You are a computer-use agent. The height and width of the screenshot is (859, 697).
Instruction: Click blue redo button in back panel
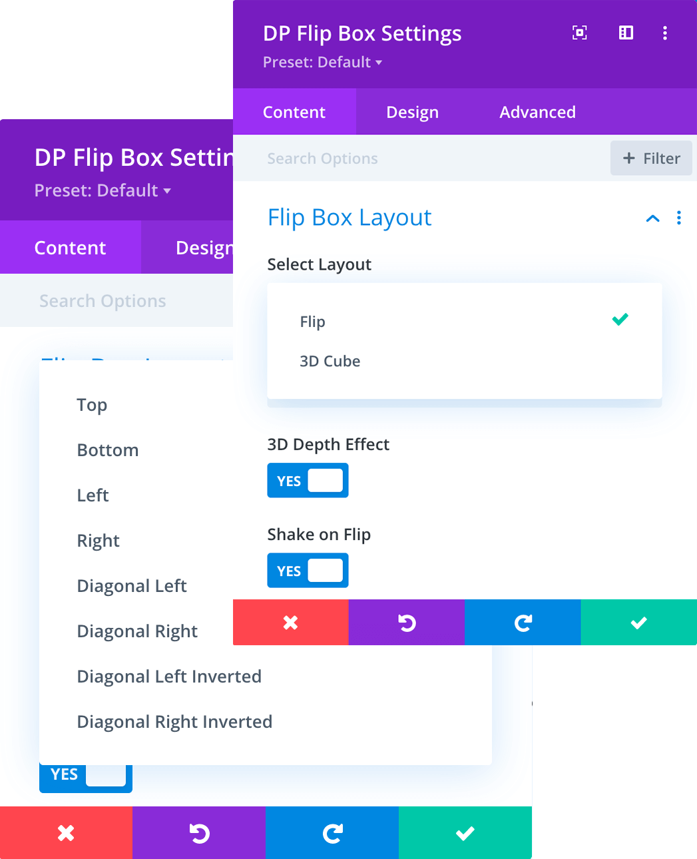click(x=332, y=833)
